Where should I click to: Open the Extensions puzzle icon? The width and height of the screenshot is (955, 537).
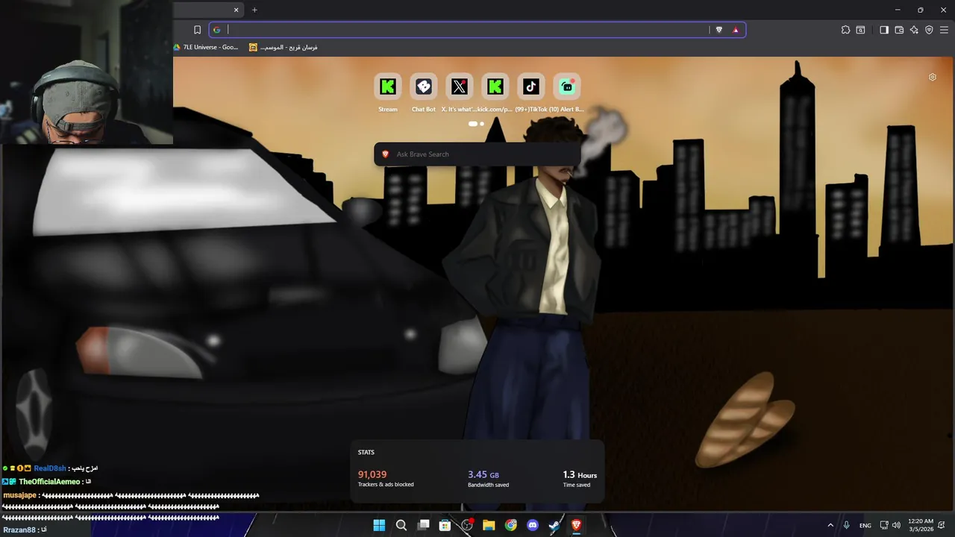coord(845,30)
